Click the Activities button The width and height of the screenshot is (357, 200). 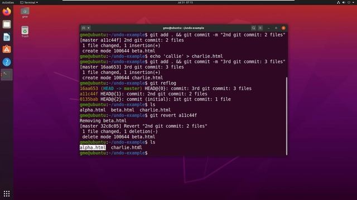pyautogui.click(x=8, y=2)
